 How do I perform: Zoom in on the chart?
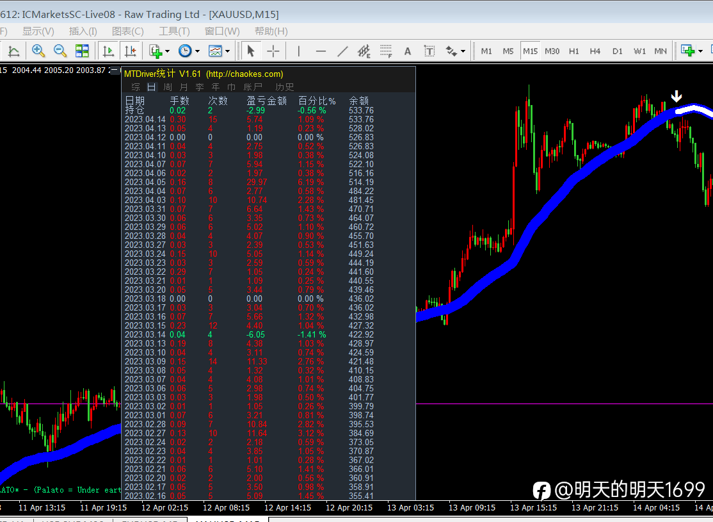pos(38,51)
